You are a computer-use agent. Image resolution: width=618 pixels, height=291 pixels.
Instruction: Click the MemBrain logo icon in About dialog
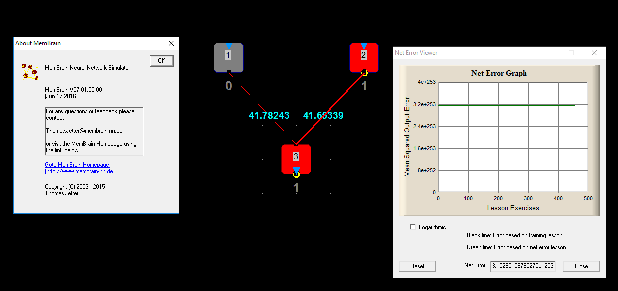[x=29, y=71]
